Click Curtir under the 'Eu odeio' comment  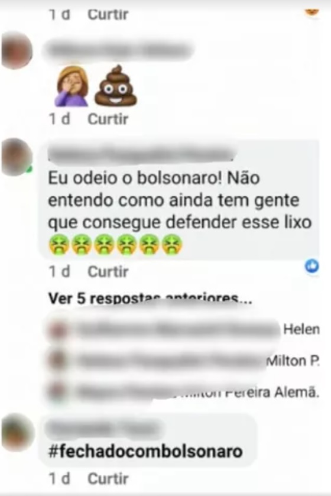108,272
